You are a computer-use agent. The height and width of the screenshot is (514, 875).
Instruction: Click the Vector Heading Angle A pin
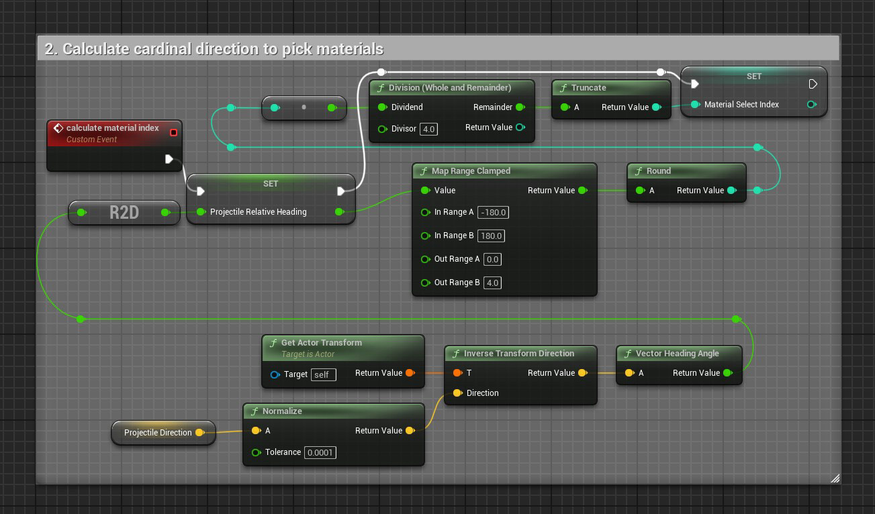(x=629, y=373)
